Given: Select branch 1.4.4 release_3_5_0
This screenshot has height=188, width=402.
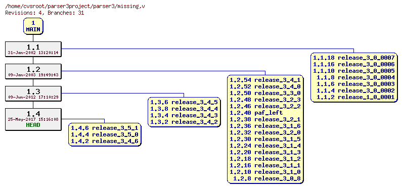Looking at the screenshot, I should pyautogui.click(x=105, y=134).
